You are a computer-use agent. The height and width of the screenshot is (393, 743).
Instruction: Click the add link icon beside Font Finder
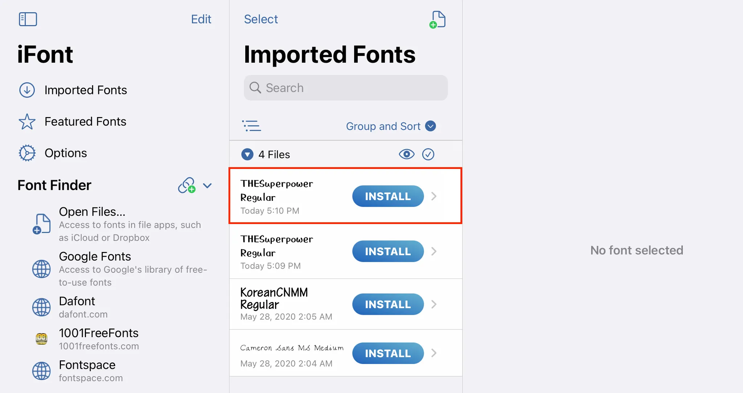pyautogui.click(x=187, y=185)
